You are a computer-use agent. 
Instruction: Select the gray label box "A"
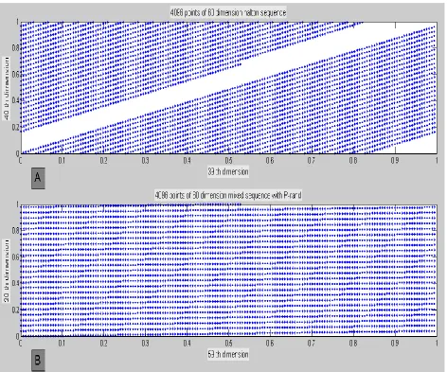38,178
